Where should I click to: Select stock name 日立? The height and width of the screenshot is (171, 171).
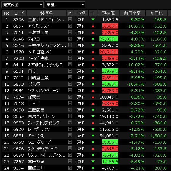[x=32, y=71]
